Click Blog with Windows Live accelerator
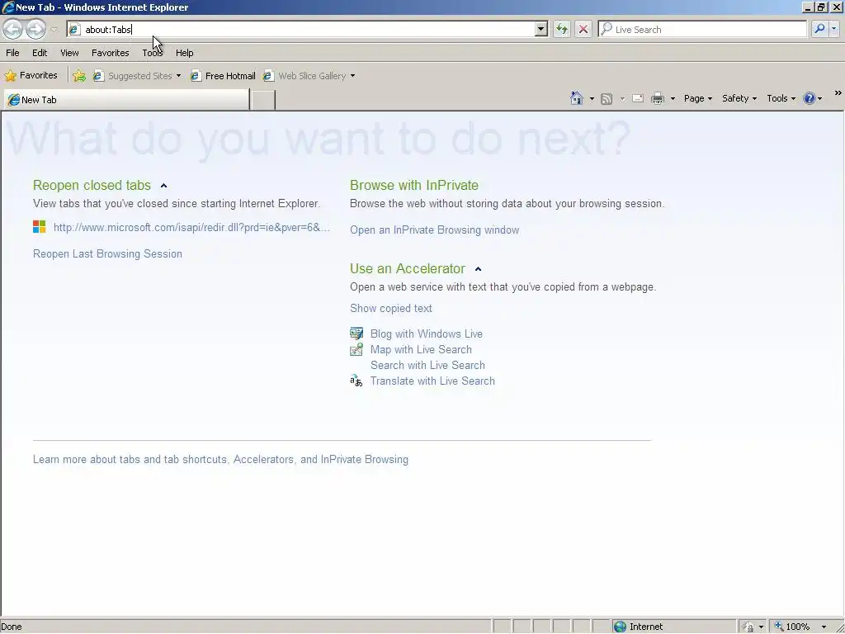This screenshot has width=845, height=634. tap(427, 334)
